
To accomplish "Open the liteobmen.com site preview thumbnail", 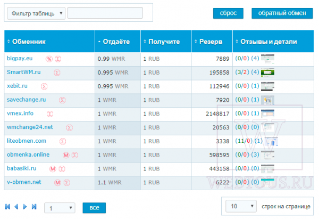I will [x=271, y=141].
